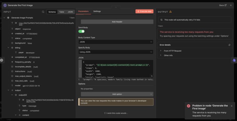Viewport: 237px width, 121px height.
Task: Click the drag handle at the panel top
Action: 116,7
